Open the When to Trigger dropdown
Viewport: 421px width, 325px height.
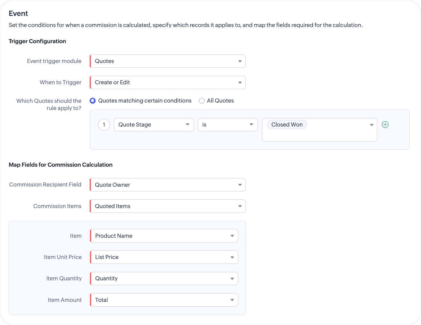tap(168, 82)
